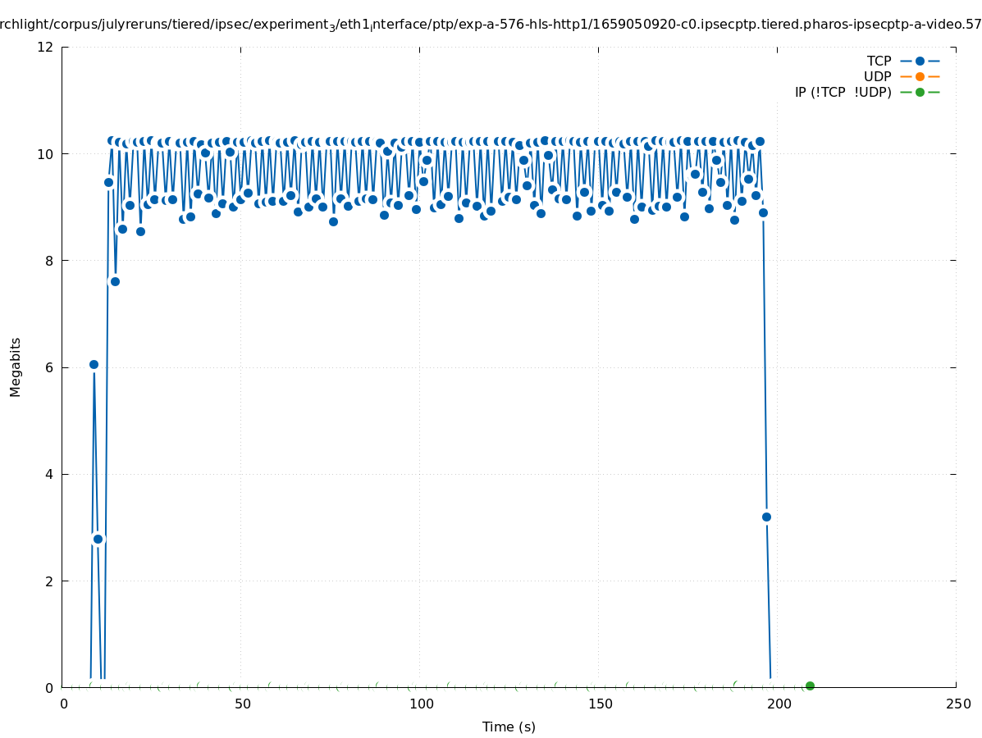The image size is (982, 738).
Task: Click the 'Megabits' y-axis label
Action: coord(16,367)
